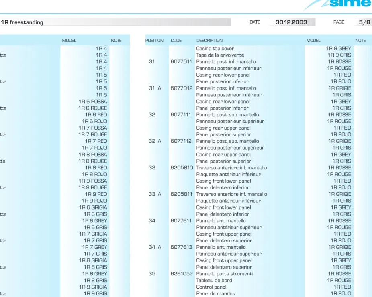Click 'Casing rear lower panel' for 6077011
The height and width of the screenshot is (297, 372).
pos(223,75)
